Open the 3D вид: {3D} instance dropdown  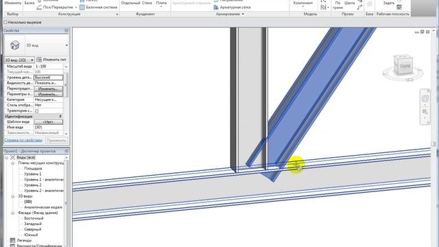[32, 60]
